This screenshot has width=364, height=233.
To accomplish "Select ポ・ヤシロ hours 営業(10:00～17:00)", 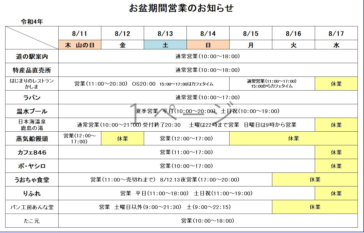I will 187,166.
